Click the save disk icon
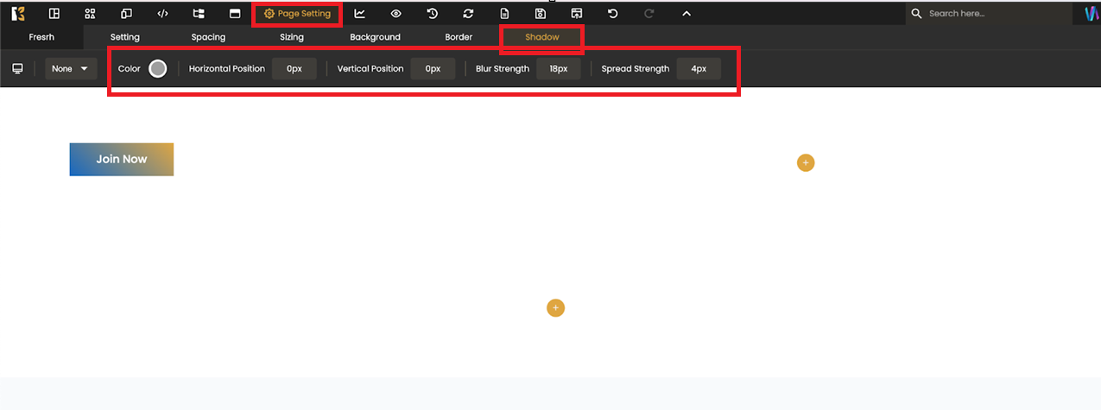Image resolution: width=1101 pixels, height=410 pixels. tap(541, 14)
